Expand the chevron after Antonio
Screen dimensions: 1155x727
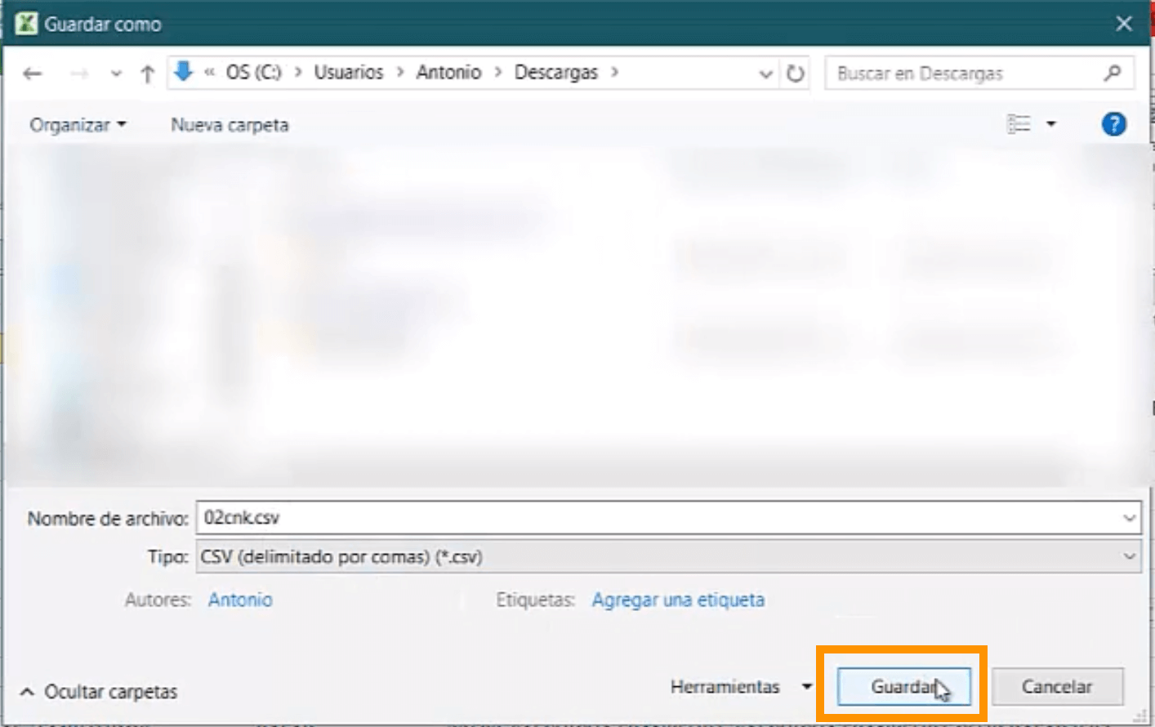[x=497, y=73]
